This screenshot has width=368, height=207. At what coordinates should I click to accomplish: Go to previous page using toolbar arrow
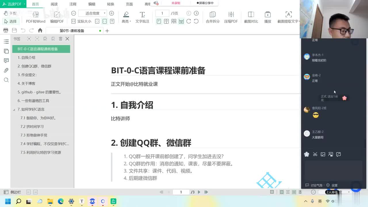(x=189, y=13)
